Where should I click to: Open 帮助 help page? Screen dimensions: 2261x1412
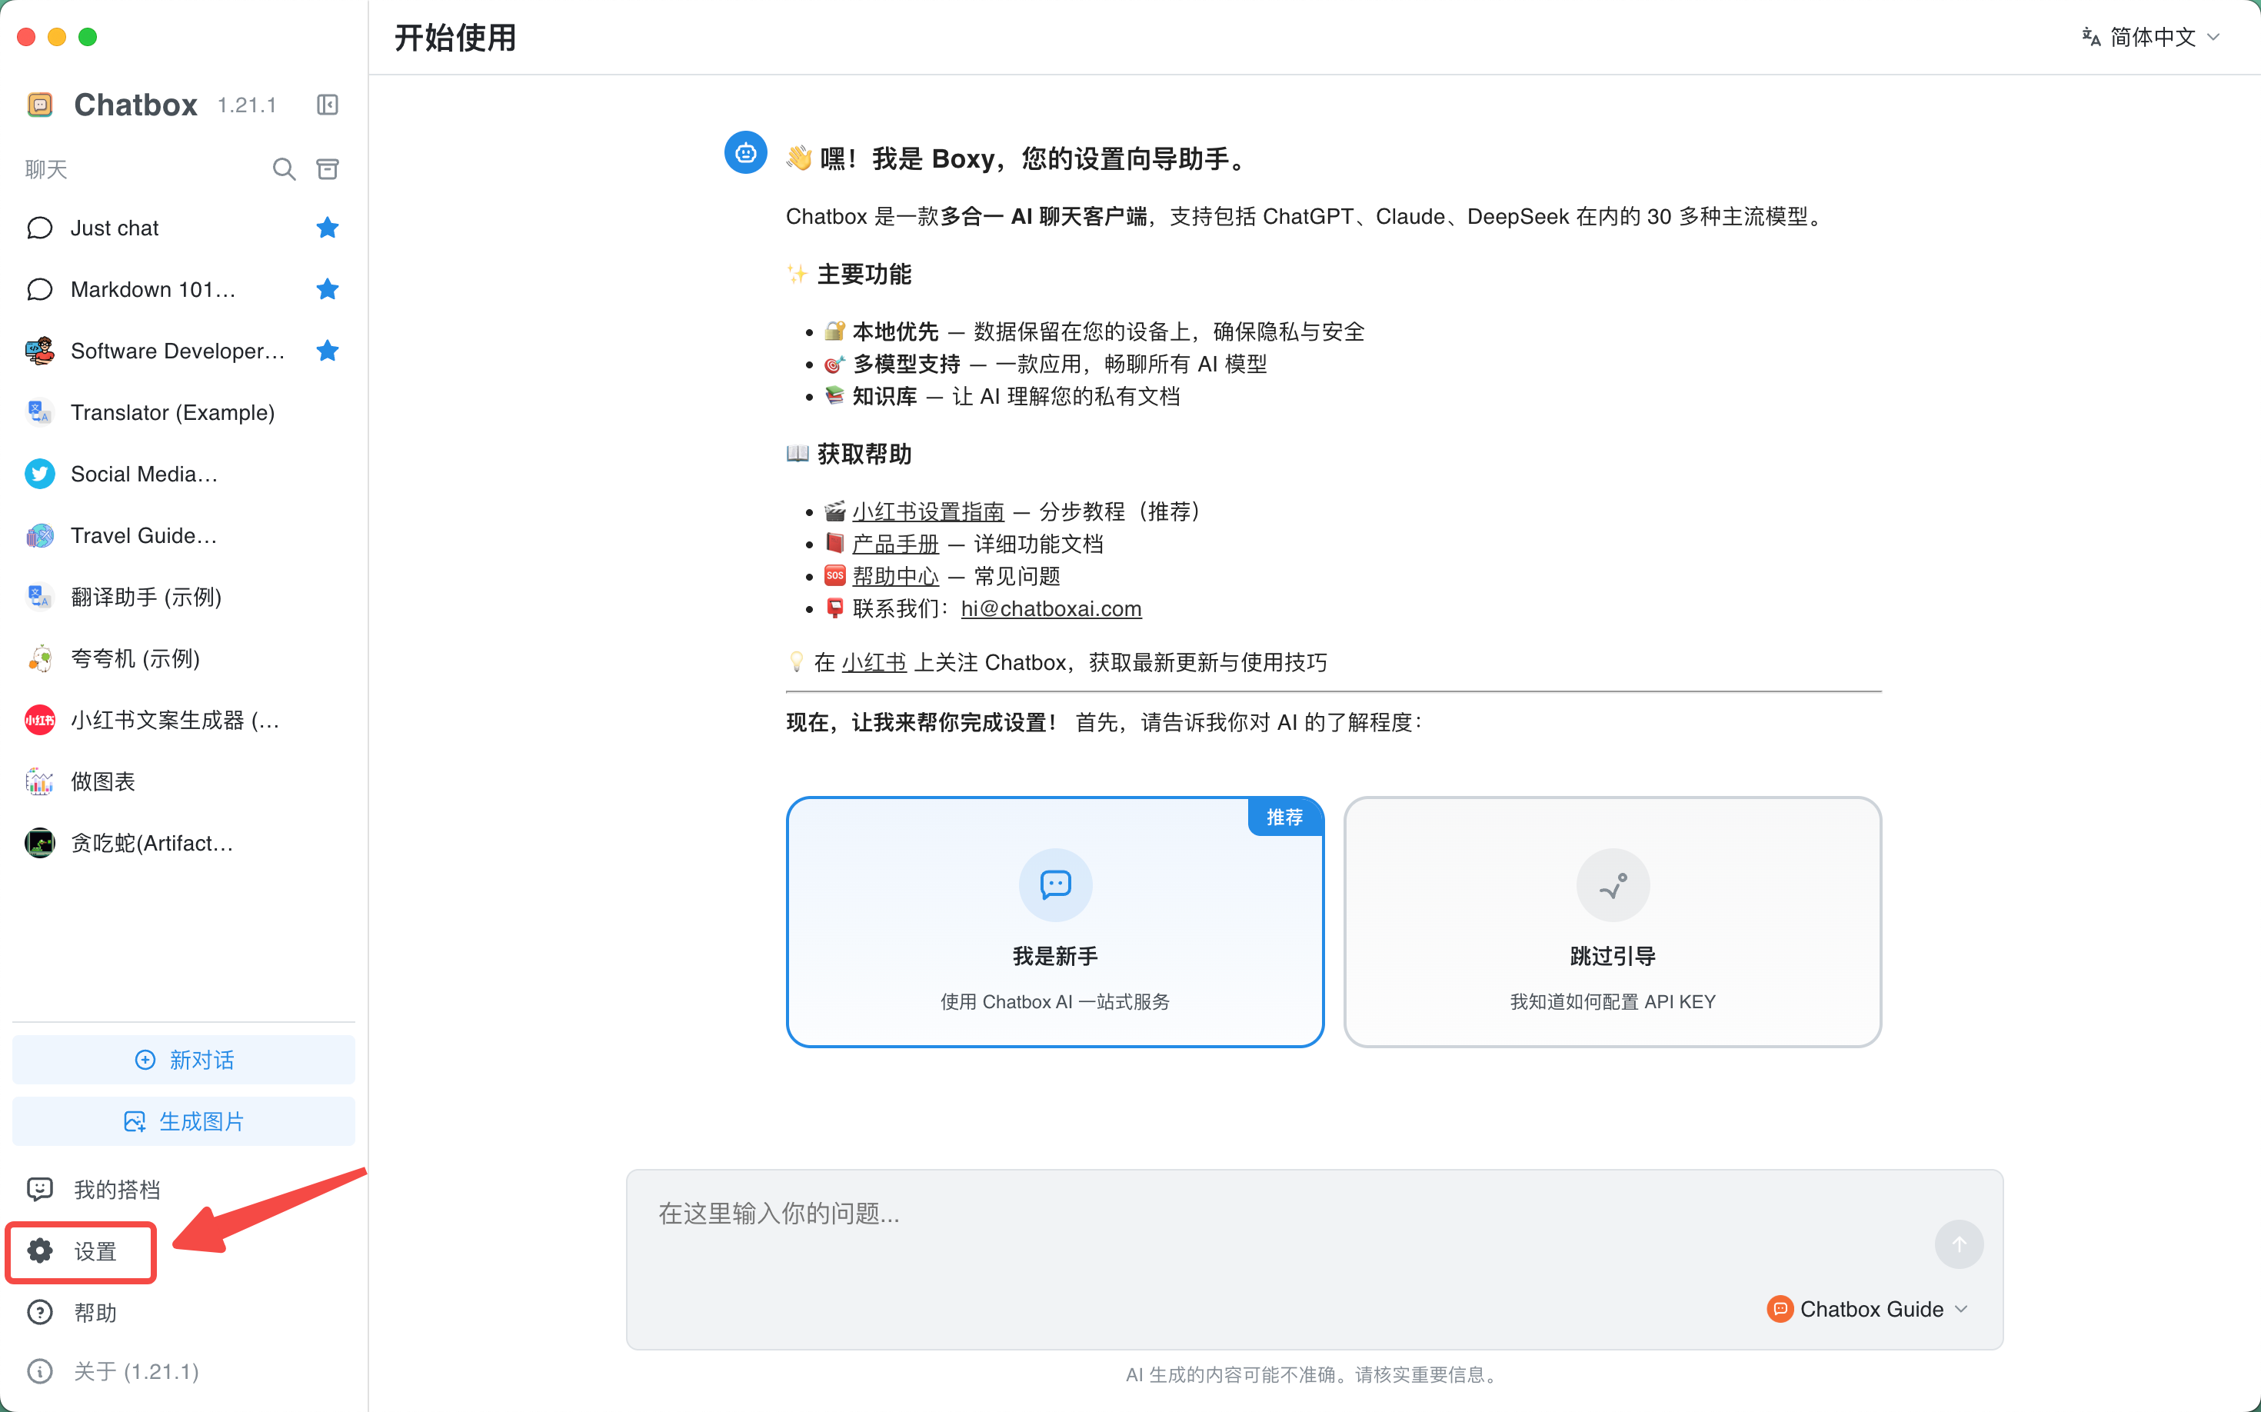click(183, 1313)
